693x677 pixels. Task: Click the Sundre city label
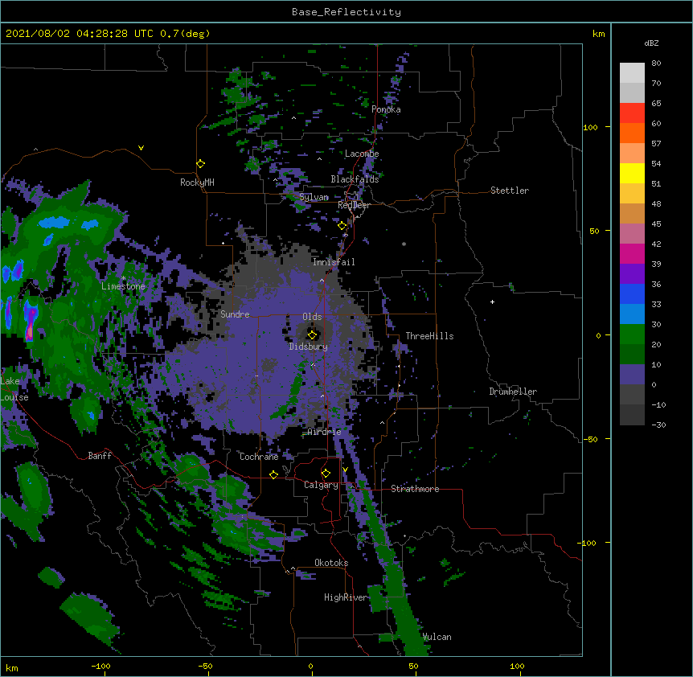tap(235, 314)
